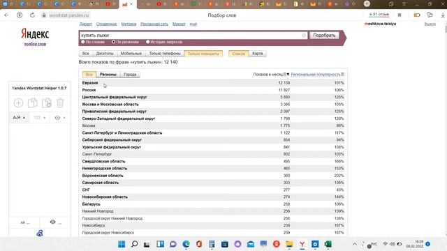Sort by 'Показов в месяц' column arrow
This screenshot has width=447, height=251.
(288, 75)
